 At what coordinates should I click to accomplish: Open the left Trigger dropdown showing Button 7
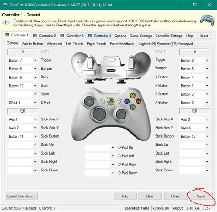(x=22, y=60)
